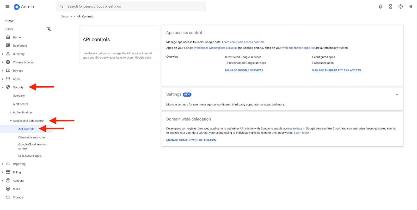
Task: Open Google Workspace Marketplace allowlist link
Action: 210,48
